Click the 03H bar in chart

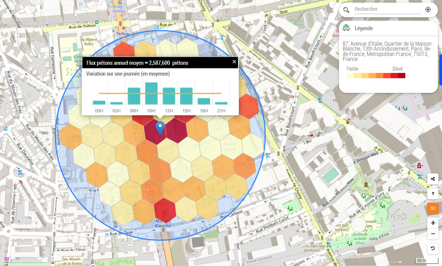tap(117, 103)
